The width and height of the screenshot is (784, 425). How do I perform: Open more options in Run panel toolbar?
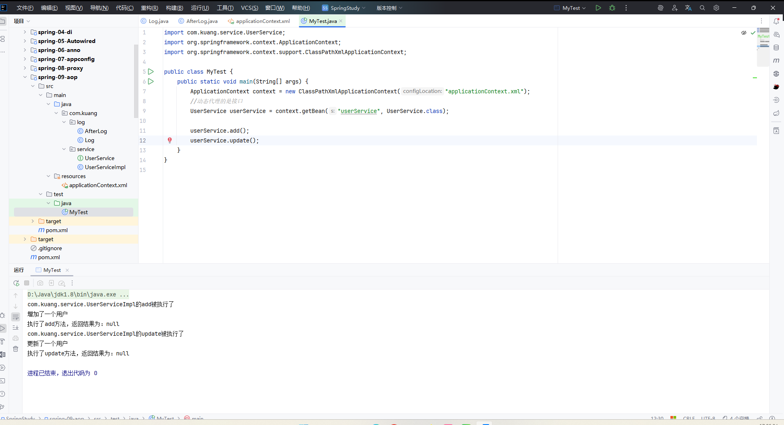(72, 283)
